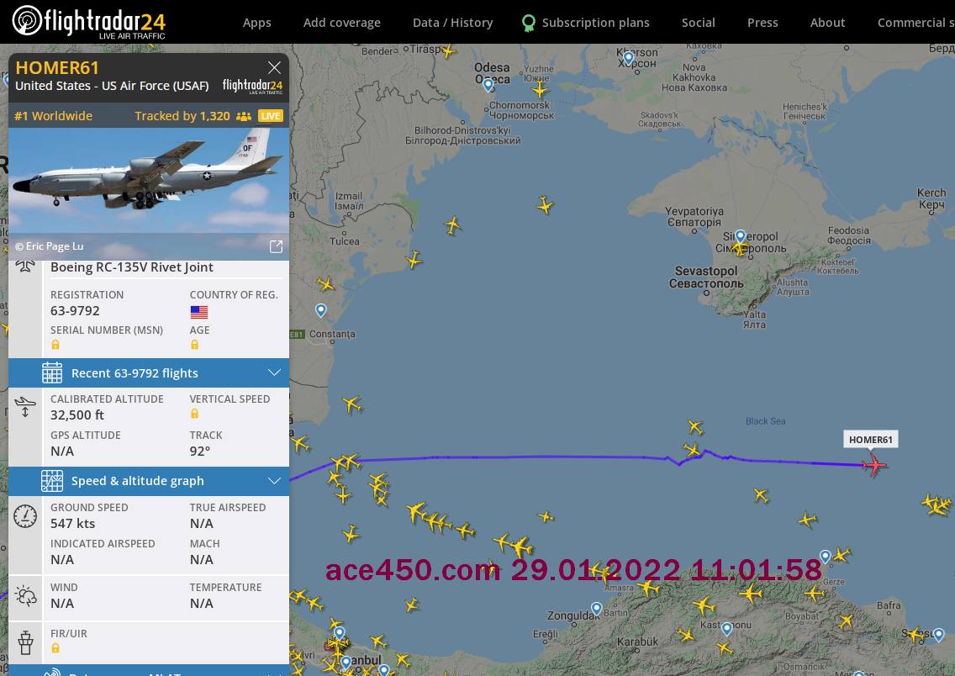The height and width of the screenshot is (676, 955).
Task: Click the lock icon under FIR/UIR
Action: (55, 648)
